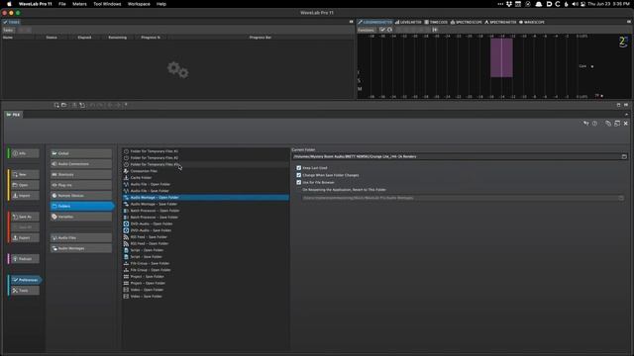This screenshot has width=634, height=356.
Task: Select Audio Montage - Open Folder
Action: click(x=205, y=198)
